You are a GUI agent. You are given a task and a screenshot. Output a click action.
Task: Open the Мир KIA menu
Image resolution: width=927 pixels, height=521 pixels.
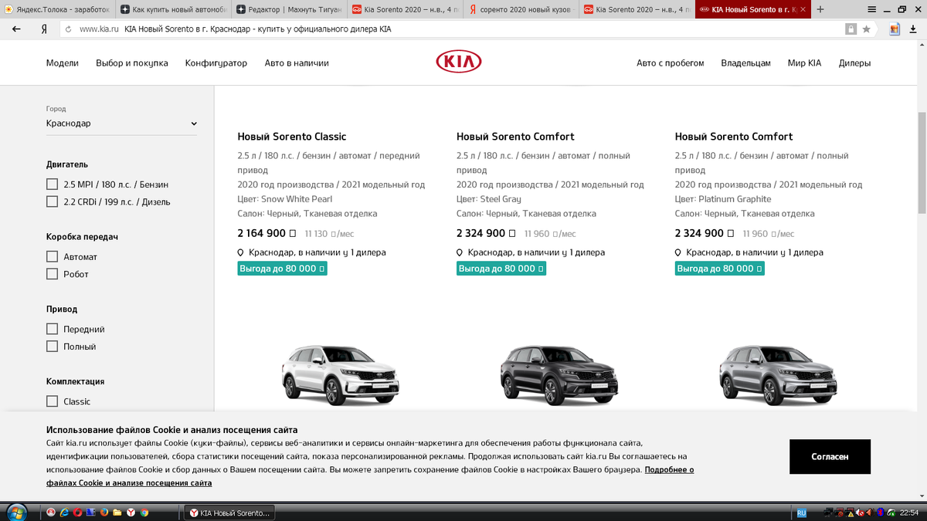coord(805,63)
